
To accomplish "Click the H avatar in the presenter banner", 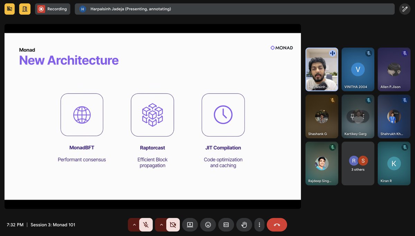I will 82,9.
